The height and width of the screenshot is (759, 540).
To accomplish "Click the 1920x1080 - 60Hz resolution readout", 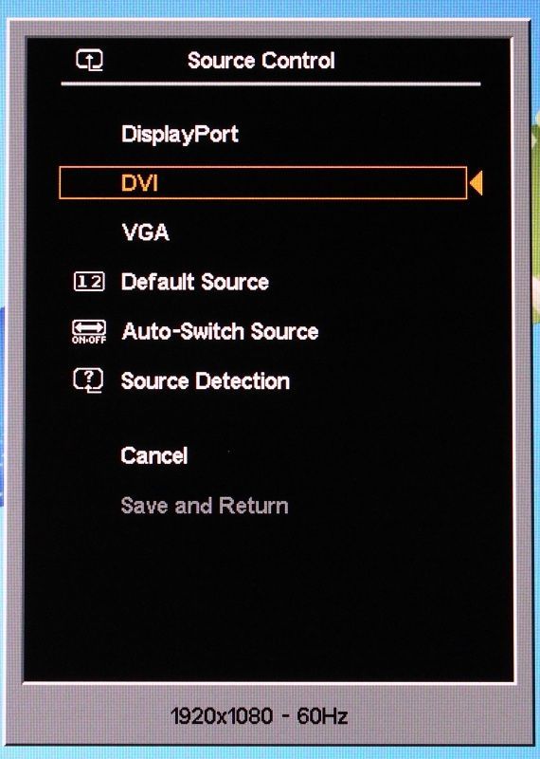I will pyautogui.click(x=260, y=716).
